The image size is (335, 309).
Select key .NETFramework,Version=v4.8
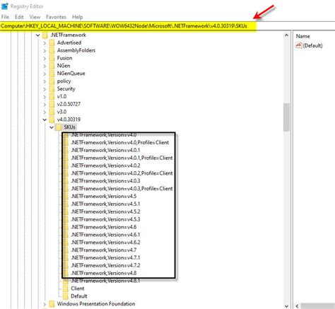coord(104,273)
